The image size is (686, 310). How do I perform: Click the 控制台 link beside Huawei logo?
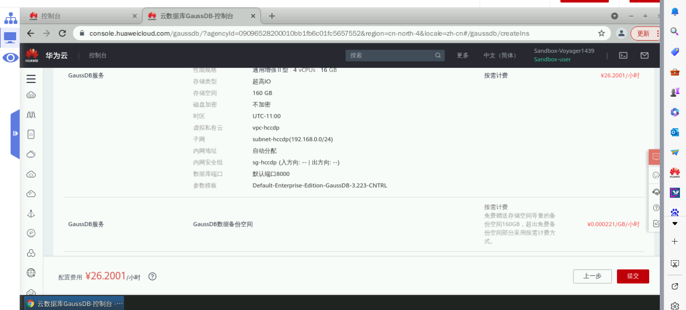click(x=98, y=55)
